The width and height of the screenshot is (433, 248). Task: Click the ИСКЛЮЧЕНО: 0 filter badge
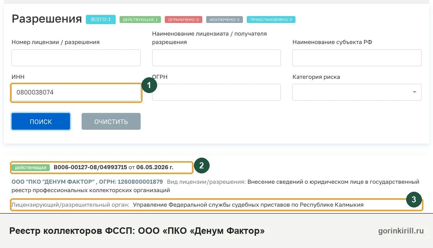pyautogui.click(x=225, y=20)
